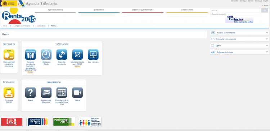This screenshot has height=131, width=270.
Task: Expand the Enlaces de interés panel
Action: [239, 52]
